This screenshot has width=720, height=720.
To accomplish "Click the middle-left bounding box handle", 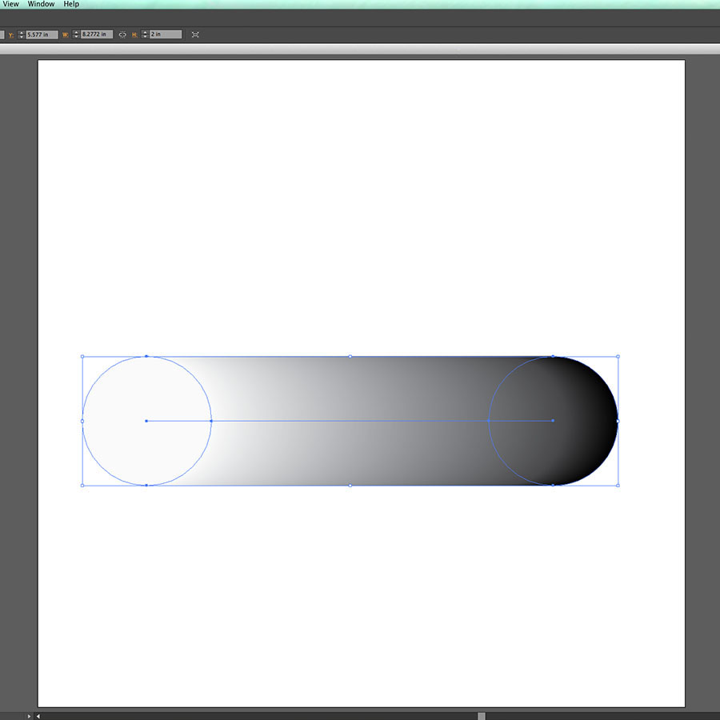I will pyautogui.click(x=82, y=421).
